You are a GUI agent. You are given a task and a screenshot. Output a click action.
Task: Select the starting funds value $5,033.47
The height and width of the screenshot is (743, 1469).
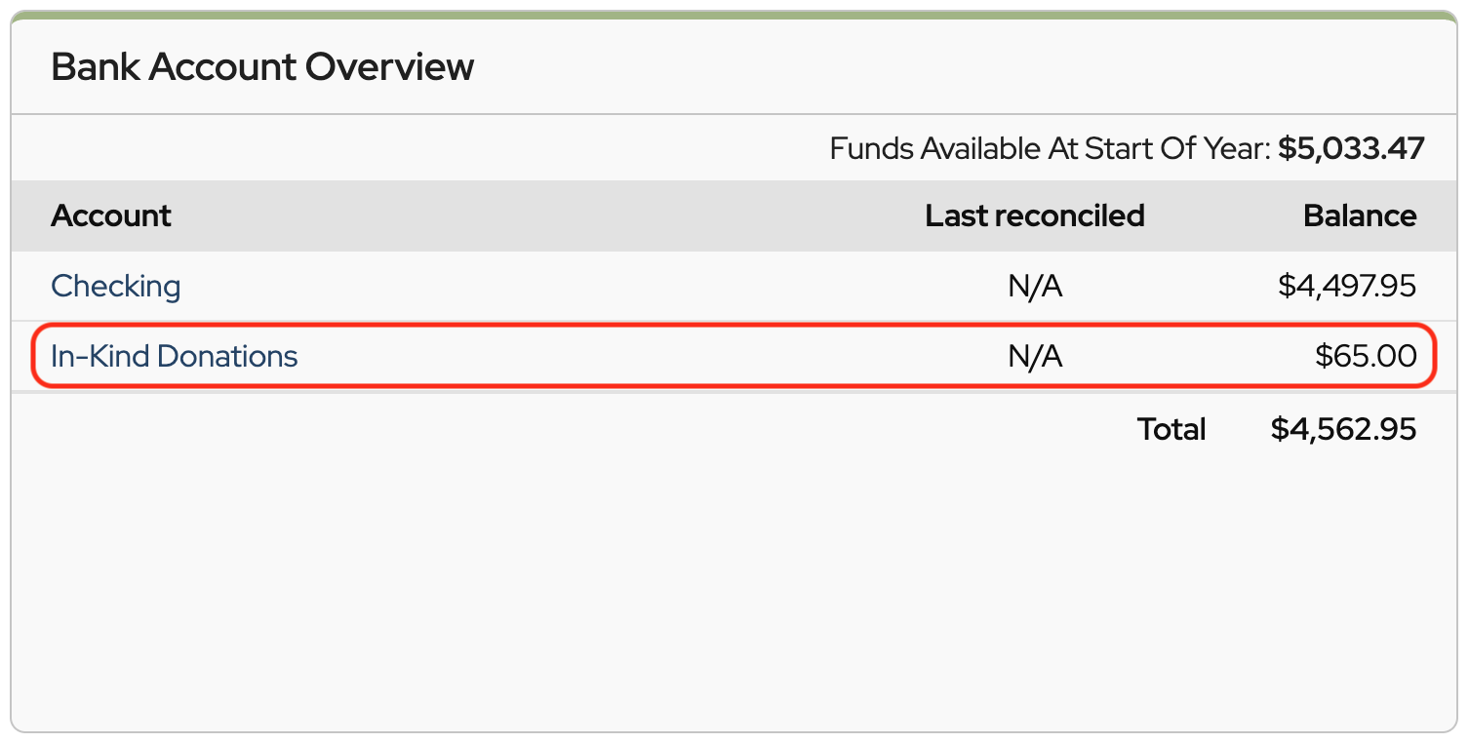pos(1351,149)
